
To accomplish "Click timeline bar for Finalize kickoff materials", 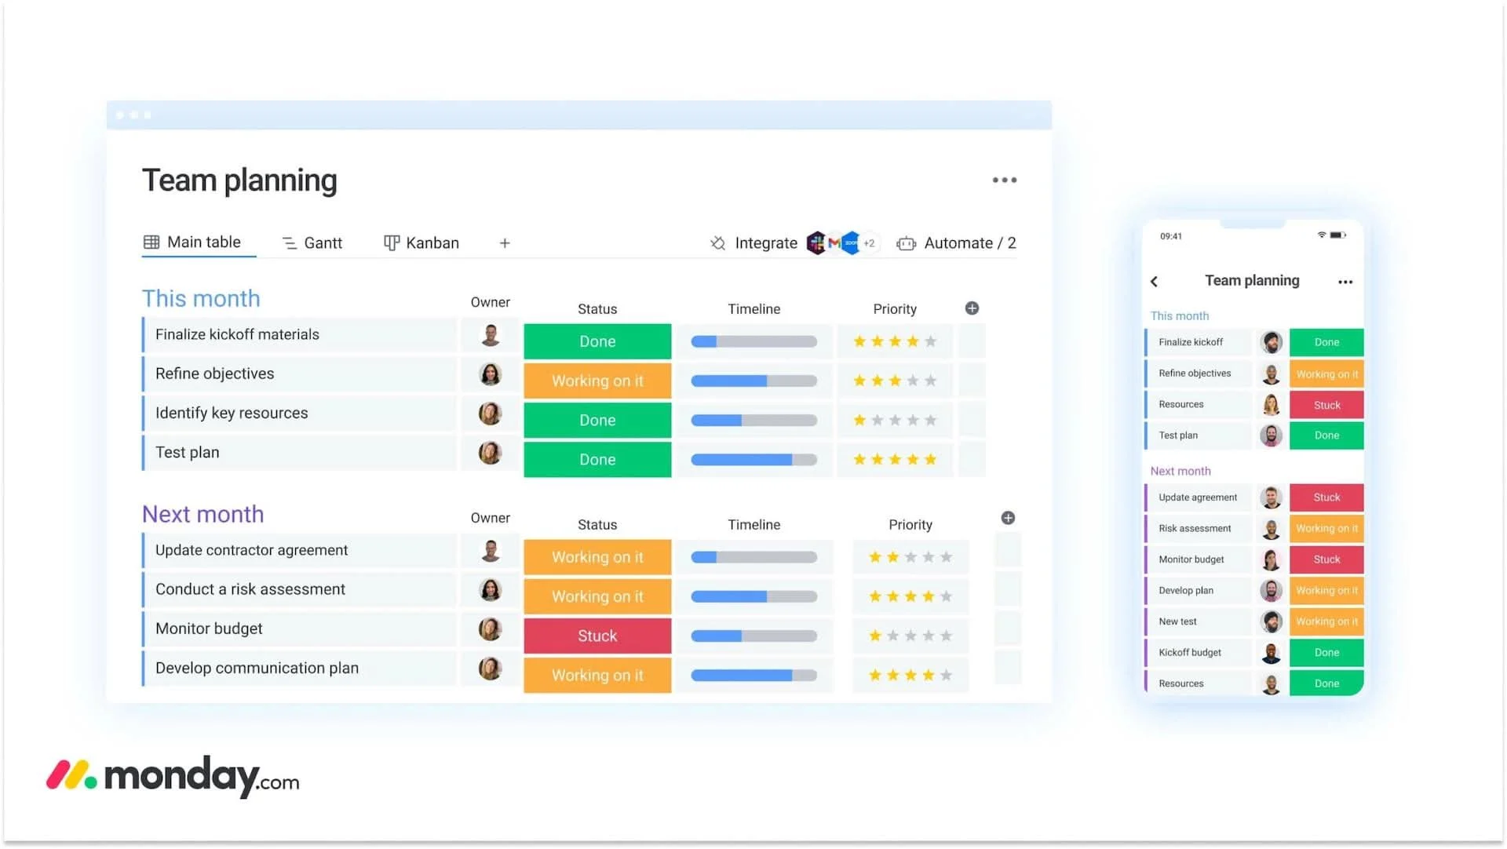I will pyautogui.click(x=753, y=342).
